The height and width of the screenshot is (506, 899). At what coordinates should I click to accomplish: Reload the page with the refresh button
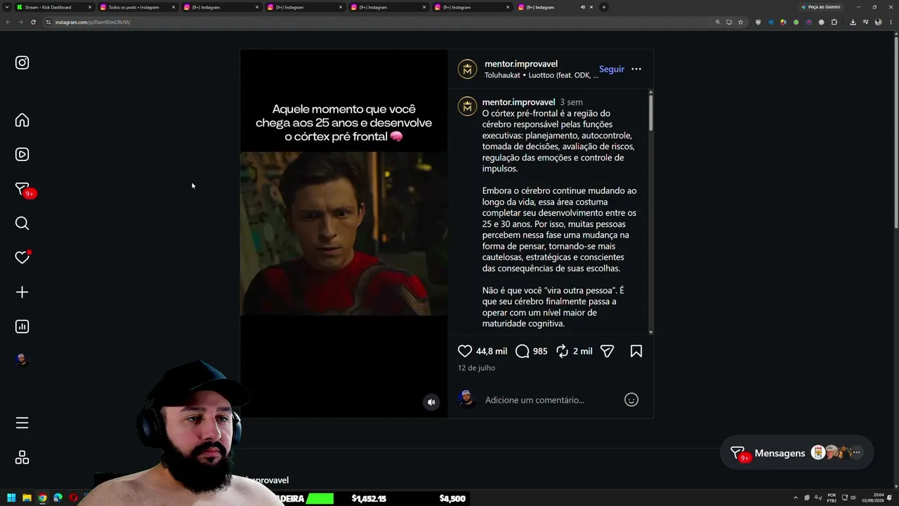point(33,22)
